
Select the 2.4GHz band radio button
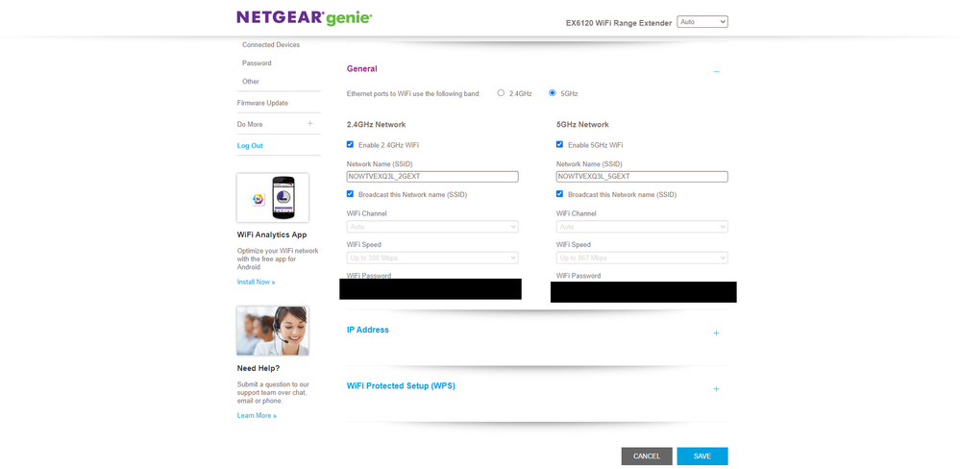tap(501, 93)
